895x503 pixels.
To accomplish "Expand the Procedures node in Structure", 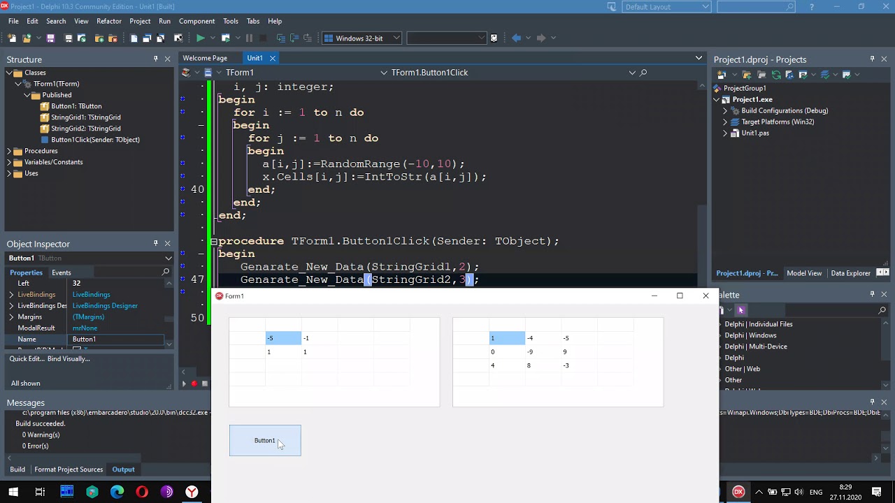I will [10, 151].
